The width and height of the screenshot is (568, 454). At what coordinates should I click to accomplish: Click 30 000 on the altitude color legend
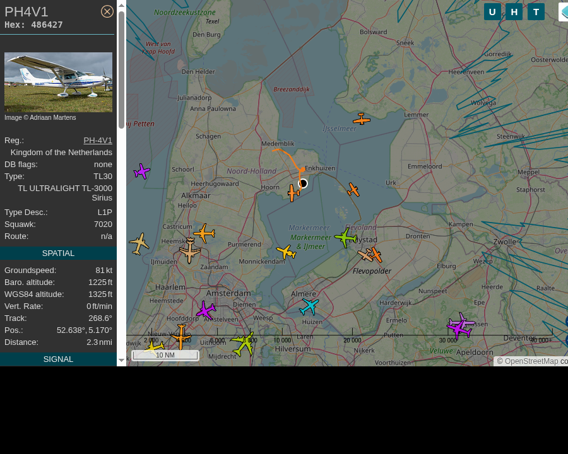point(447,340)
